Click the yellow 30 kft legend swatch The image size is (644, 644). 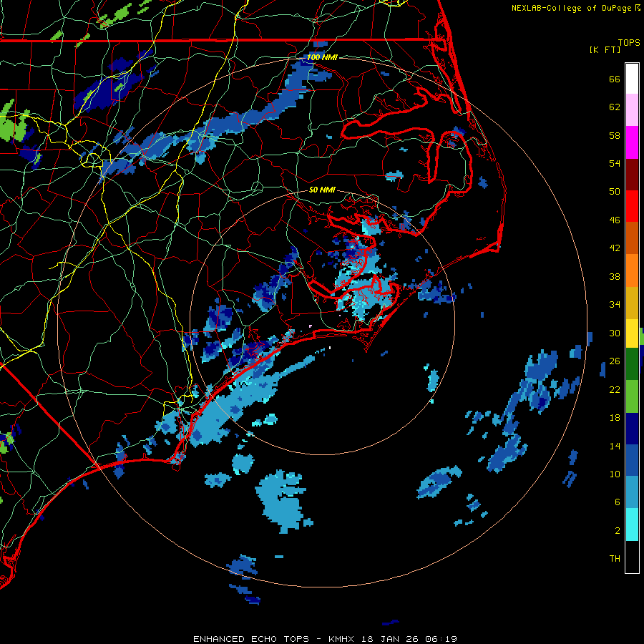[632, 333]
